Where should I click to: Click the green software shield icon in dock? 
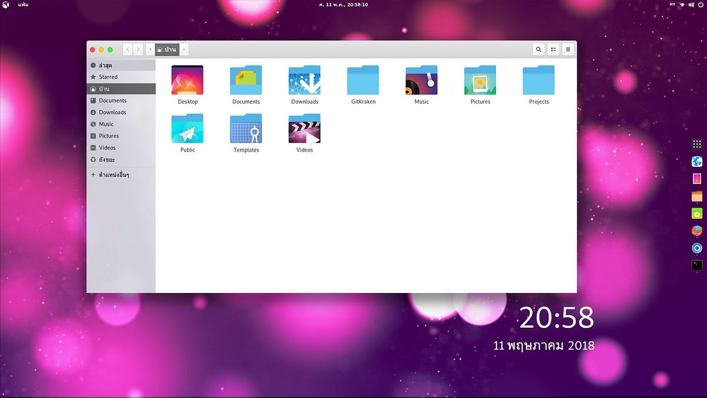point(697,213)
